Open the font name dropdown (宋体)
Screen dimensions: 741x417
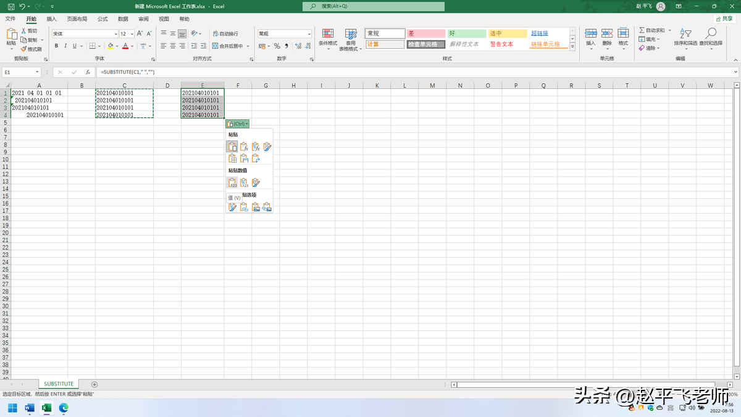coord(115,34)
